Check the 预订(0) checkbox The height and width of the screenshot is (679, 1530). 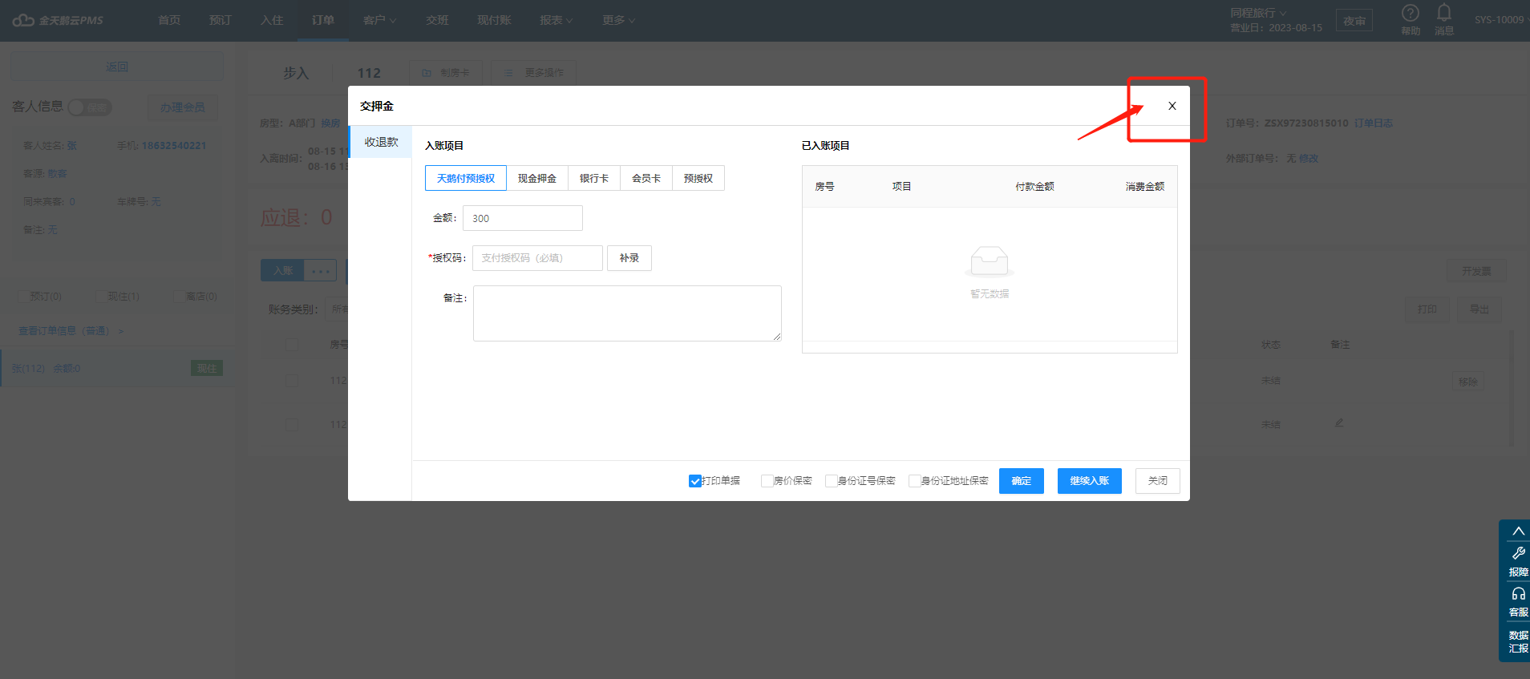coord(23,297)
